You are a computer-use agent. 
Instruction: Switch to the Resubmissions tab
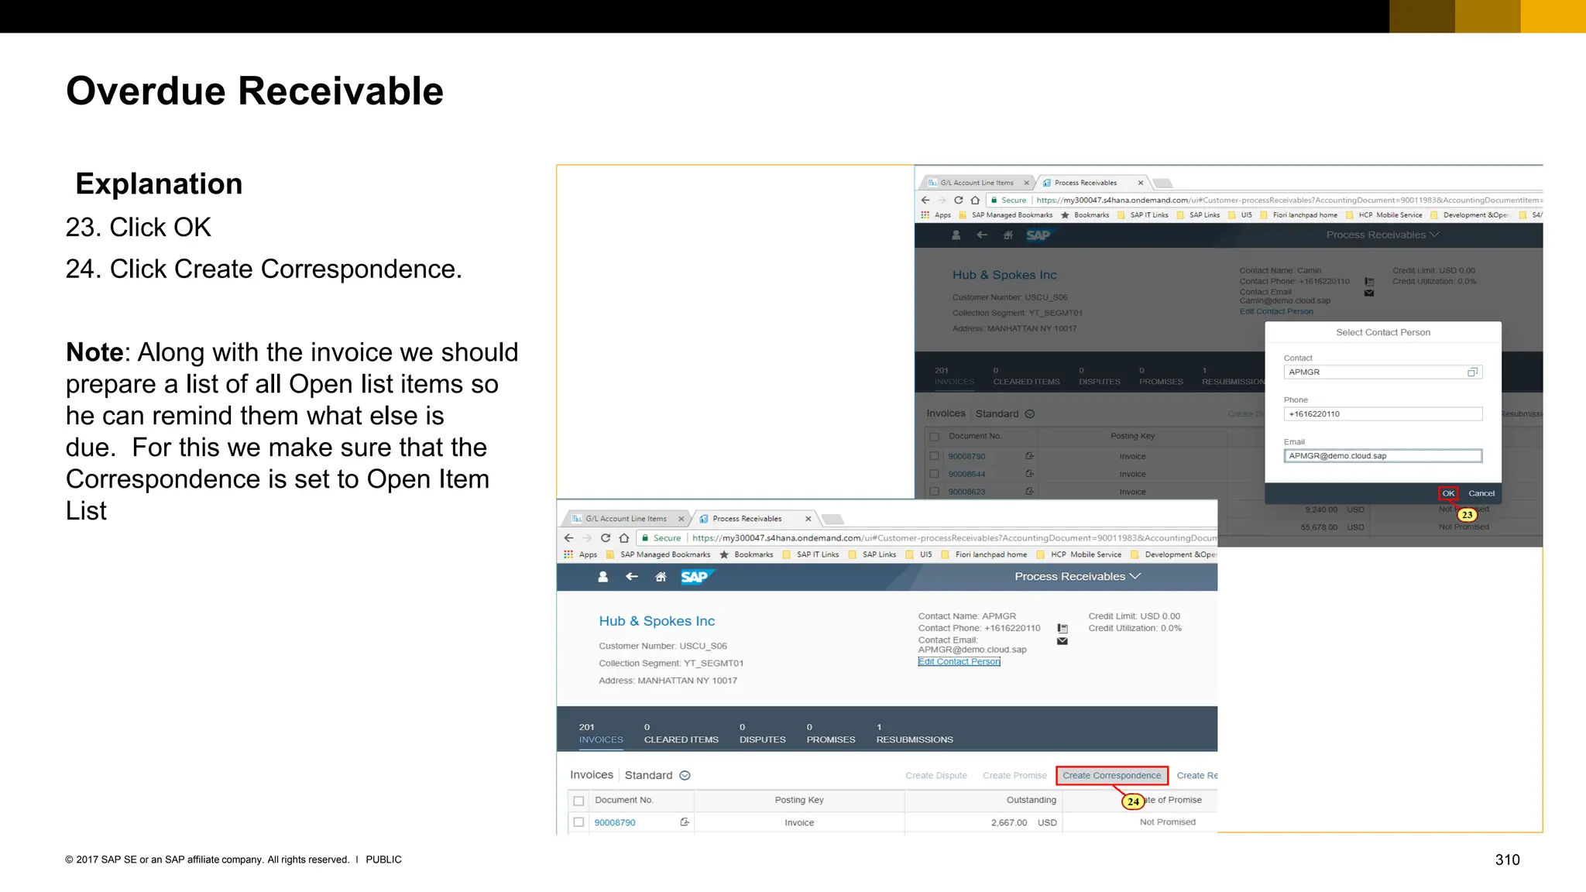point(914,734)
